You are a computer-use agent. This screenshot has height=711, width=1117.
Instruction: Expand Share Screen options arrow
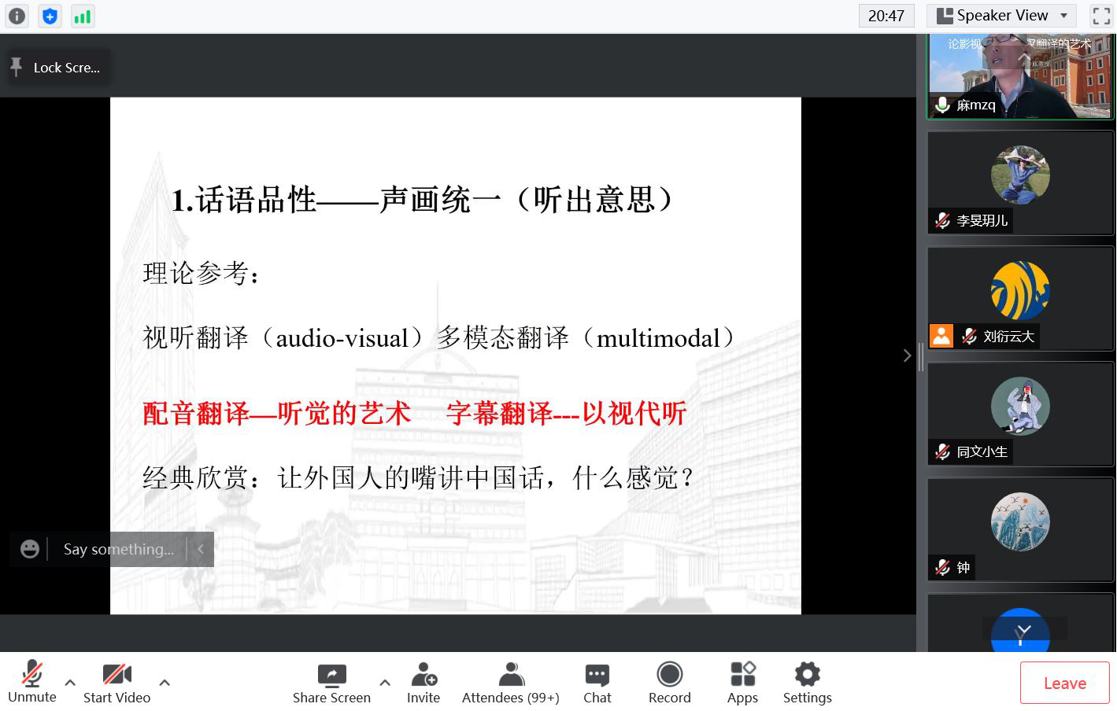[385, 682]
